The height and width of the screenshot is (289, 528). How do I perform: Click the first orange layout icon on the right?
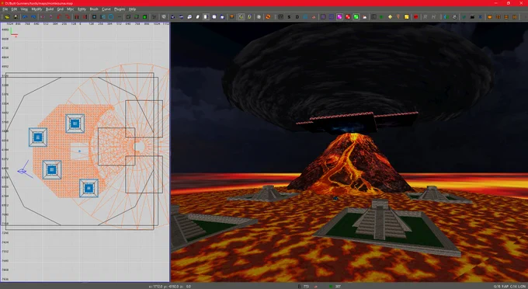490,16
